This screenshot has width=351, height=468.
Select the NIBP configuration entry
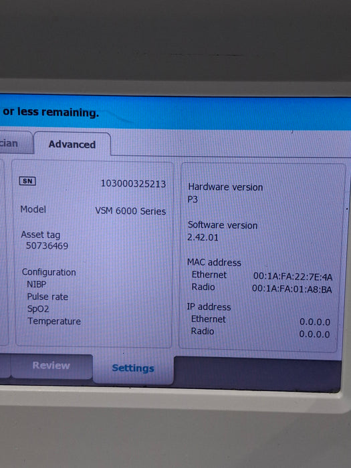tap(37, 284)
